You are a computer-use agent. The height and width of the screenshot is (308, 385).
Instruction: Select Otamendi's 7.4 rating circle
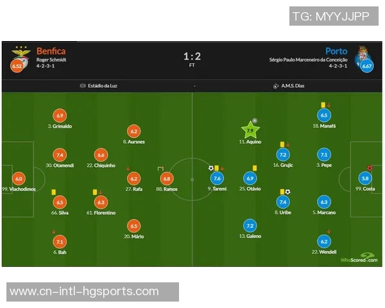pos(60,155)
